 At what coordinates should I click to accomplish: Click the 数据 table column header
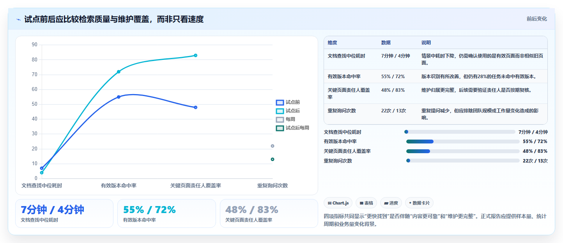386,43
